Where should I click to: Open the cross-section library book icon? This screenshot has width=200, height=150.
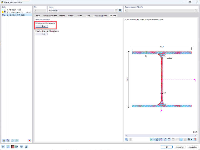pos(120,10)
